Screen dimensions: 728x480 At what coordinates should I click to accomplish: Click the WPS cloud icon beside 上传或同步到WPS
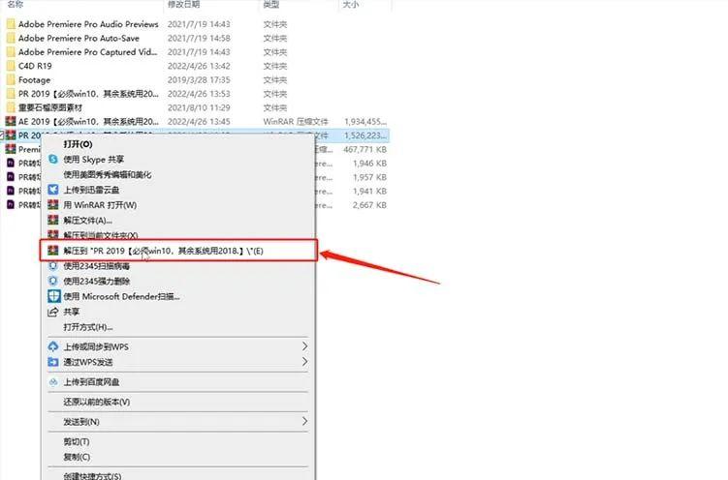pos(53,346)
